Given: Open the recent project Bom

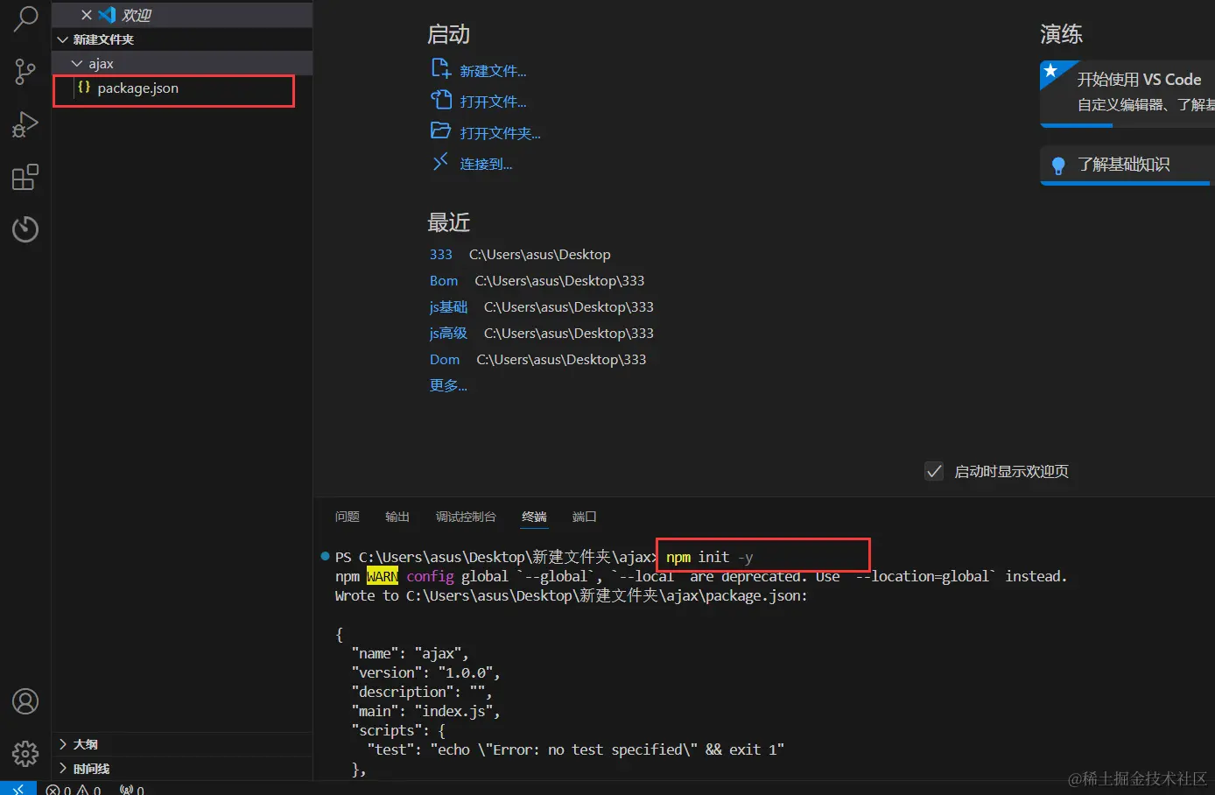Looking at the screenshot, I should (444, 280).
